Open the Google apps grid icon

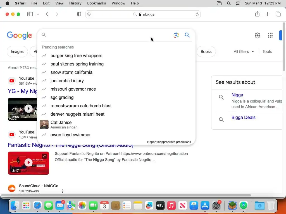(x=270, y=35)
